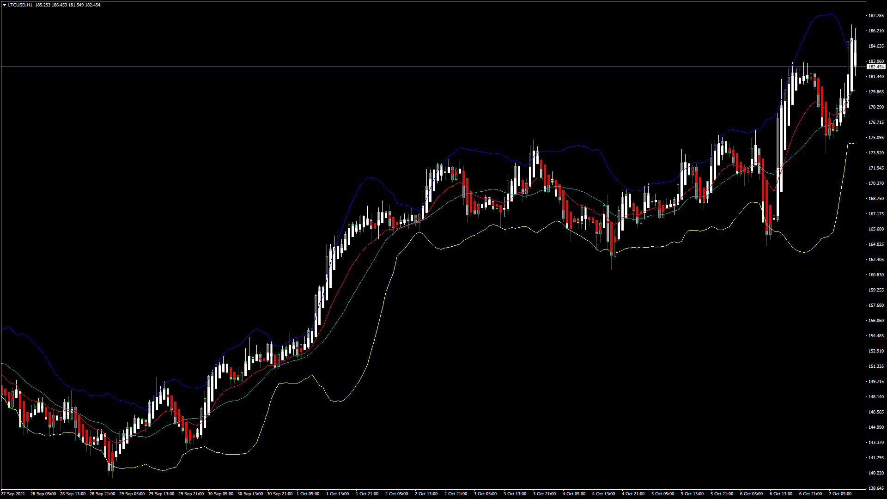Click the 30 Sep 13:00 time label

250,494
